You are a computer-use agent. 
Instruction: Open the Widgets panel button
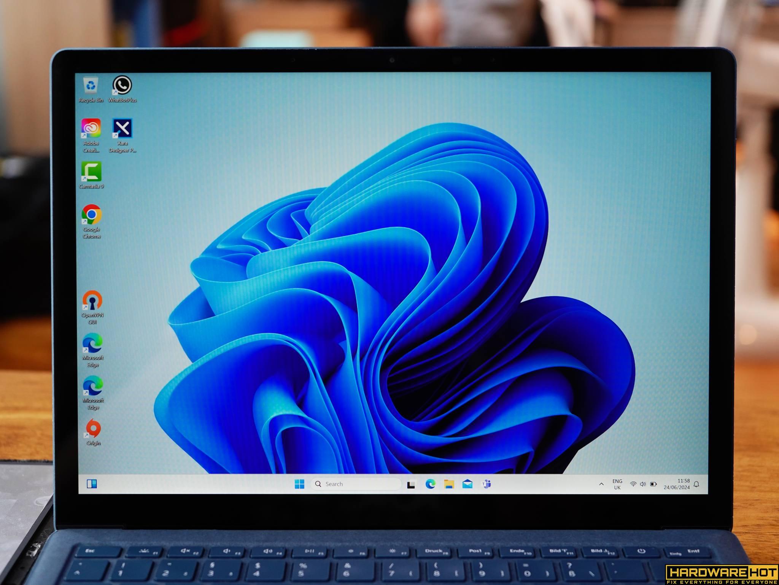(x=92, y=483)
